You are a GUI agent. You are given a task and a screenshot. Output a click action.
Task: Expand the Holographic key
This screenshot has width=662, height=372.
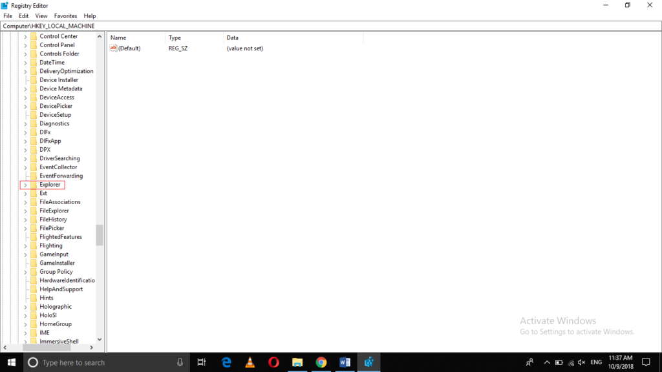click(25, 307)
